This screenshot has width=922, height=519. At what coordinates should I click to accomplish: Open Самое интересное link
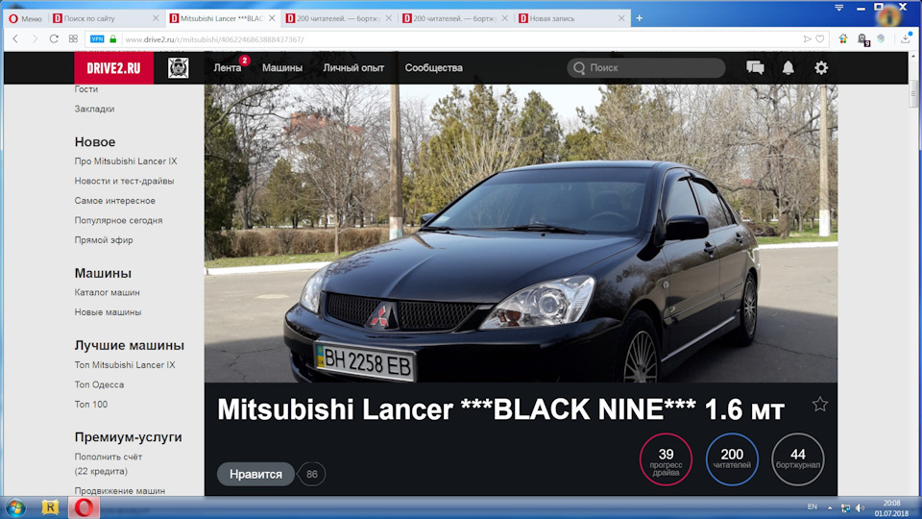pyautogui.click(x=114, y=201)
